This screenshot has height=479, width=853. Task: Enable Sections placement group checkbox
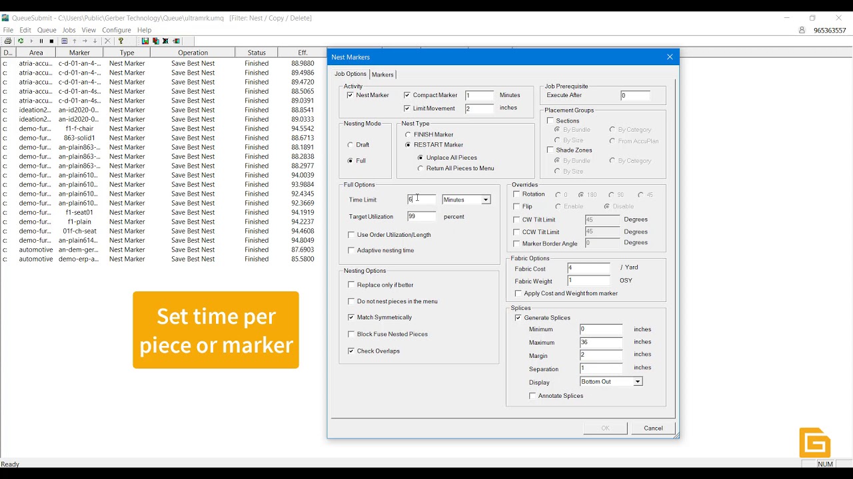[x=550, y=120]
